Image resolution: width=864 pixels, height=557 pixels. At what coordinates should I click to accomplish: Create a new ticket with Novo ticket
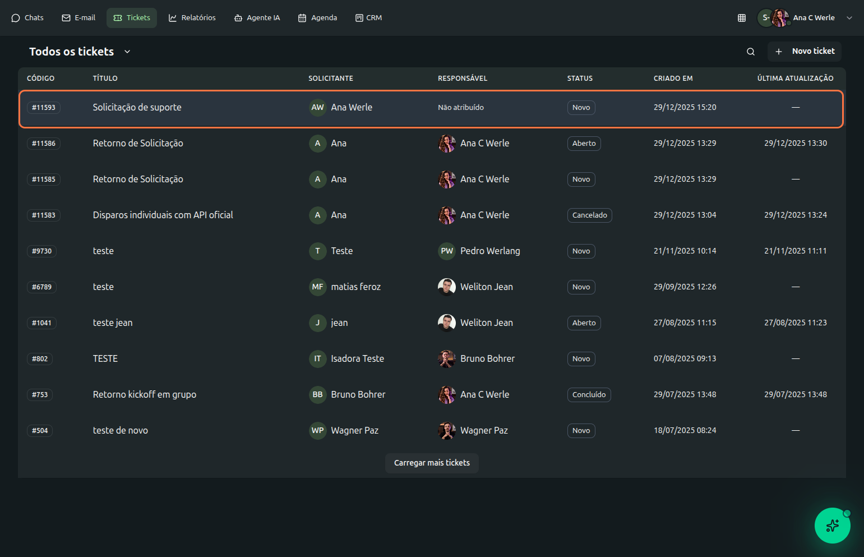[x=804, y=51]
